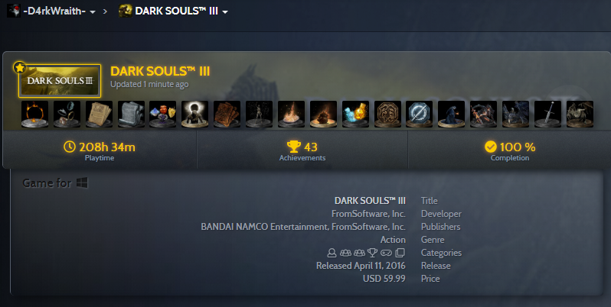Expand the DARK SOULS III breadcrumb dropdown arrow

tap(225, 12)
